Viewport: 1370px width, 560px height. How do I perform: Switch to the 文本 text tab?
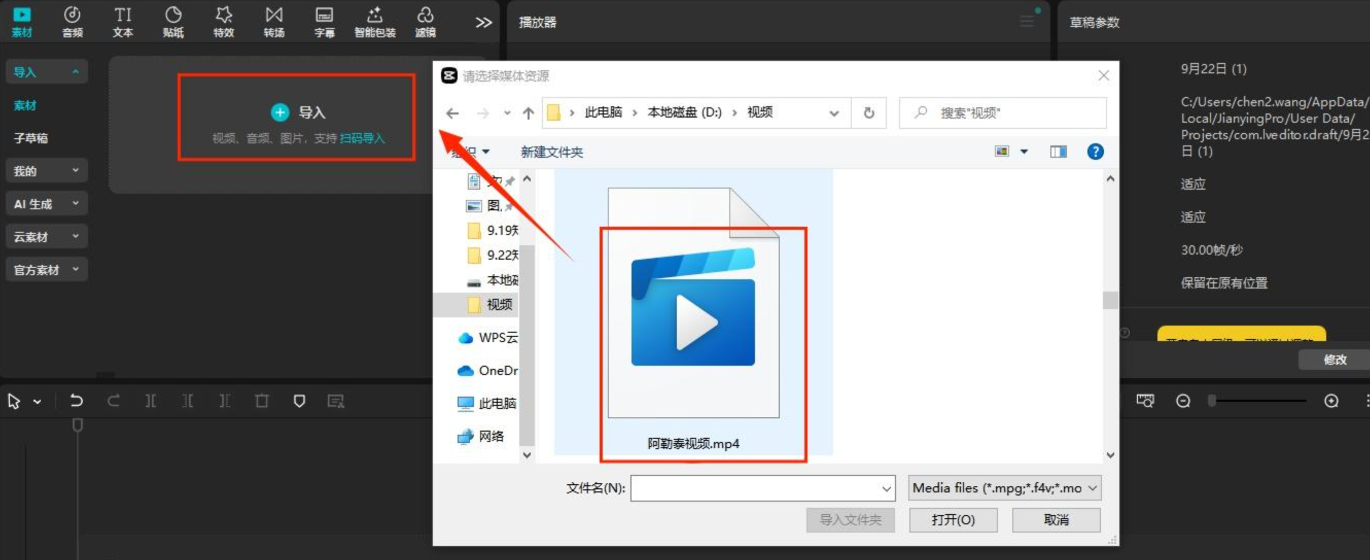click(x=123, y=21)
